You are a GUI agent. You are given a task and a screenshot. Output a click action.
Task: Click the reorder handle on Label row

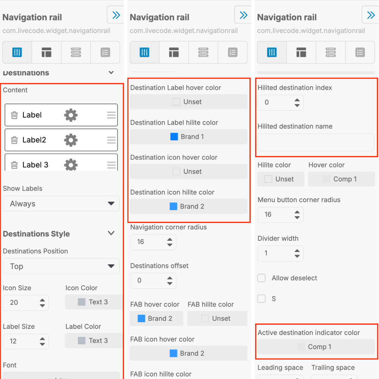point(111,115)
